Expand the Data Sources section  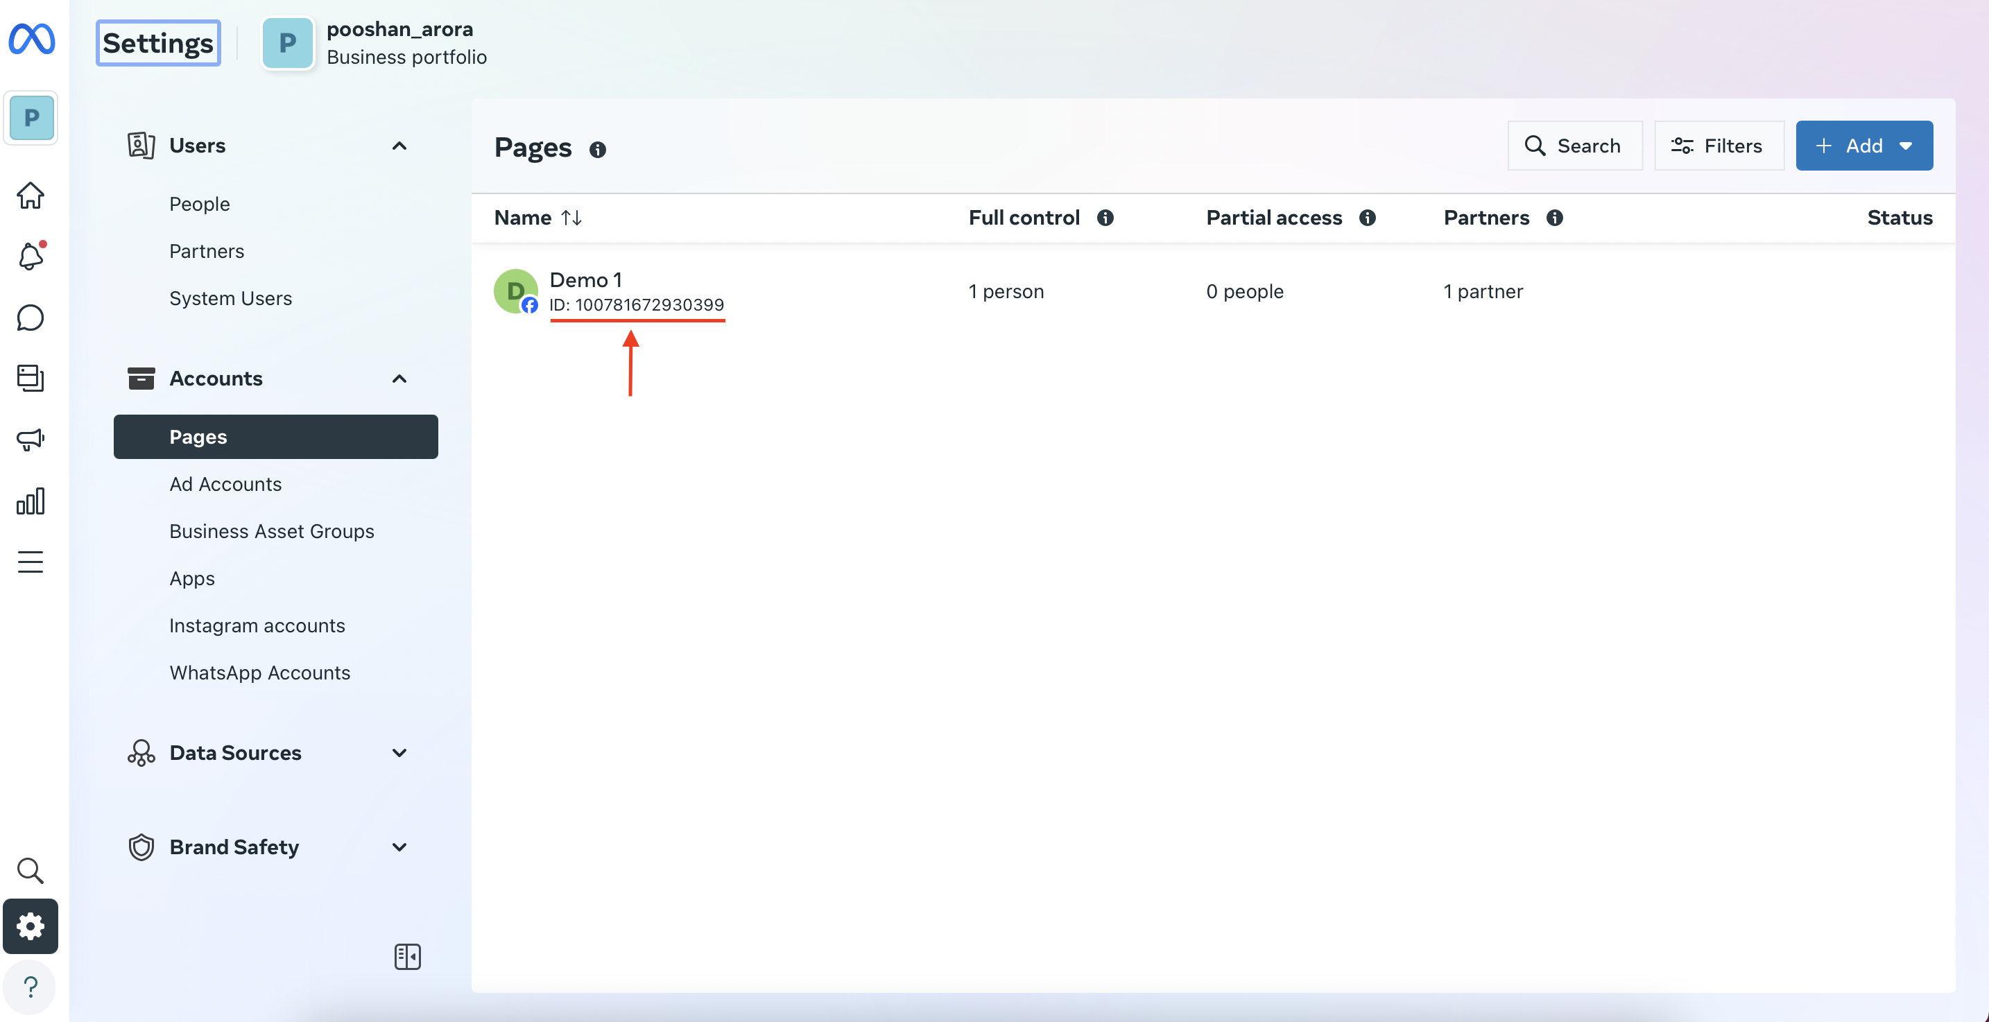[398, 752]
